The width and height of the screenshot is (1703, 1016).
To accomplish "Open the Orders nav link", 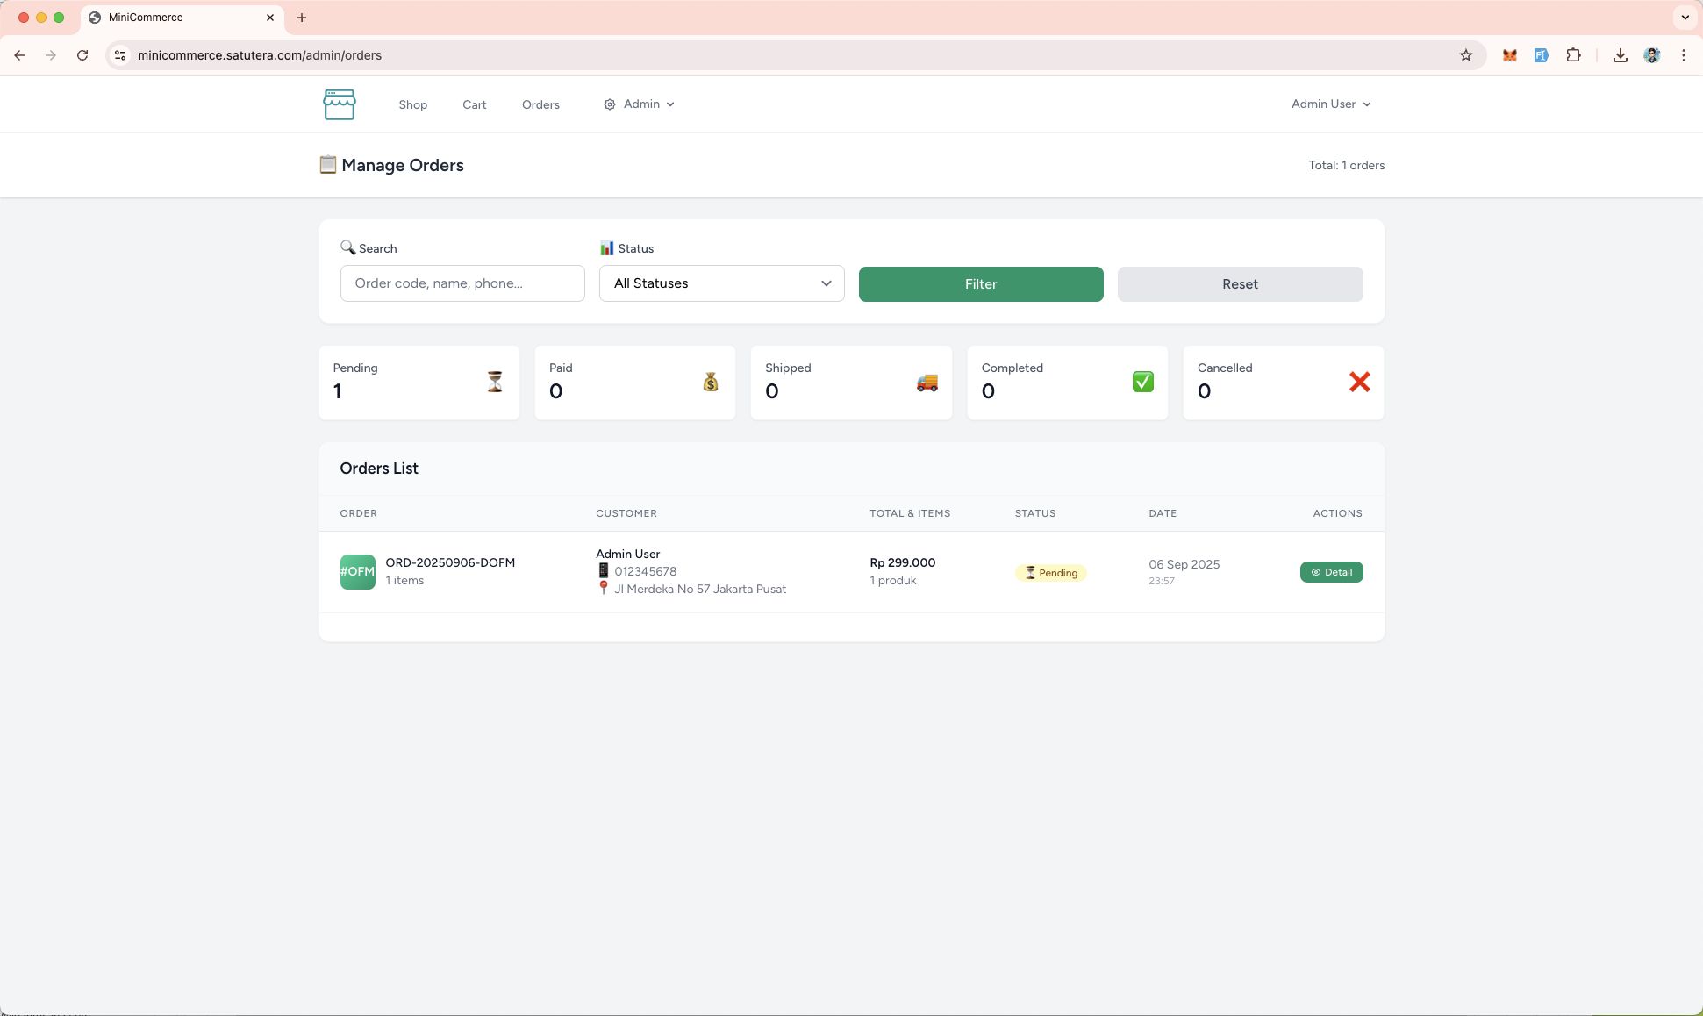I will [x=540, y=104].
